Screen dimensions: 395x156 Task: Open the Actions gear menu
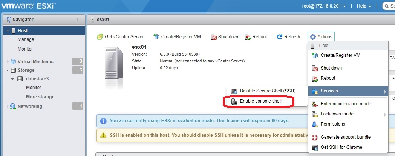(321, 37)
